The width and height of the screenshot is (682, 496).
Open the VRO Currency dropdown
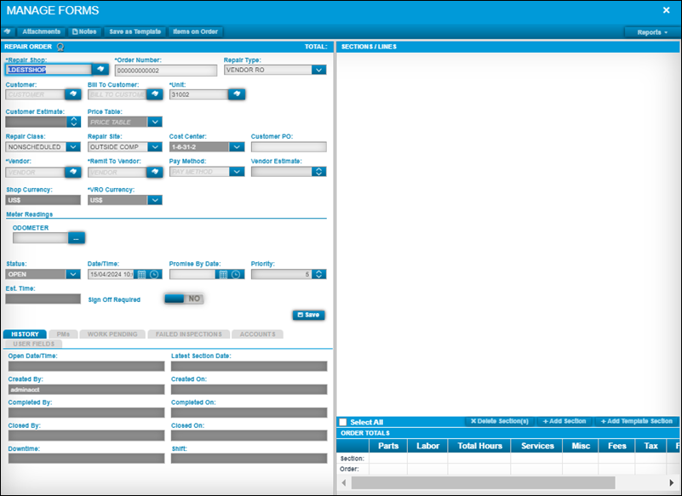tap(153, 200)
